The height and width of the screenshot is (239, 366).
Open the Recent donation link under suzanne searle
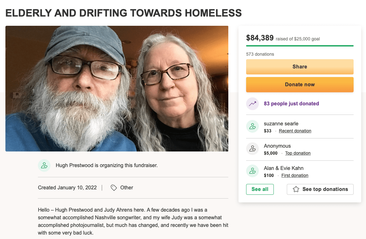tap(295, 130)
